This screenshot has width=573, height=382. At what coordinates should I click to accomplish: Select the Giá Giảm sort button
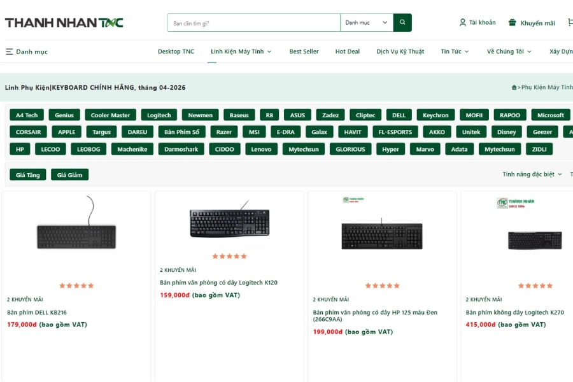[69, 174]
